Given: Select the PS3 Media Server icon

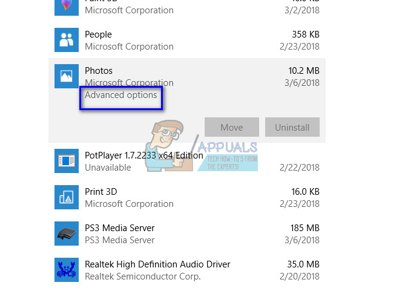Looking at the screenshot, I should tap(67, 234).
